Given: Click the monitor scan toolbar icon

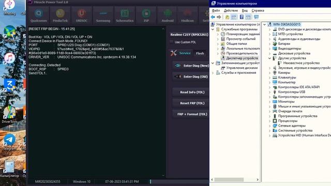Looking at the screenshot, I should [x=257, y=17].
